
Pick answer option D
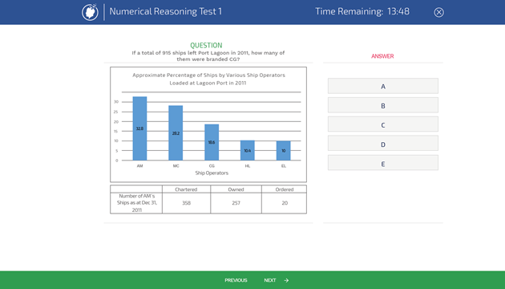[383, 144]
